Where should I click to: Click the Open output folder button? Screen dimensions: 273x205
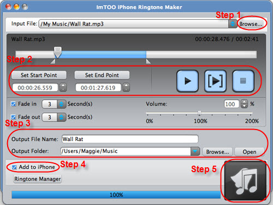point(250,152)
